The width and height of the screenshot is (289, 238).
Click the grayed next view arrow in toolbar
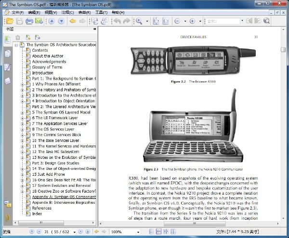pos(82,21)
